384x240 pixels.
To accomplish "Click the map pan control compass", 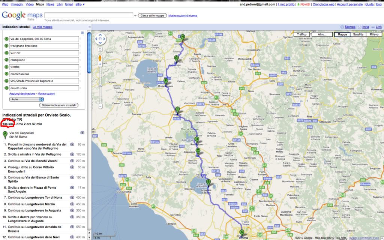I will [x=100, y=39].
